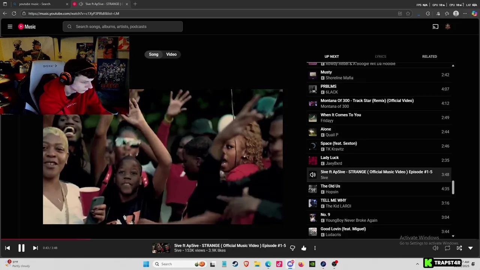
Task: Open the LYRICS tab
Action: tap(381, 57)
